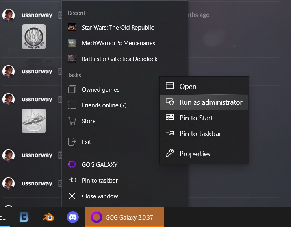Click the jump list pin icon
291x227 pixels.
(x=72, y=180)
